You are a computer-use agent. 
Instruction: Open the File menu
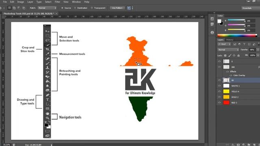click(x=5, y=2)
